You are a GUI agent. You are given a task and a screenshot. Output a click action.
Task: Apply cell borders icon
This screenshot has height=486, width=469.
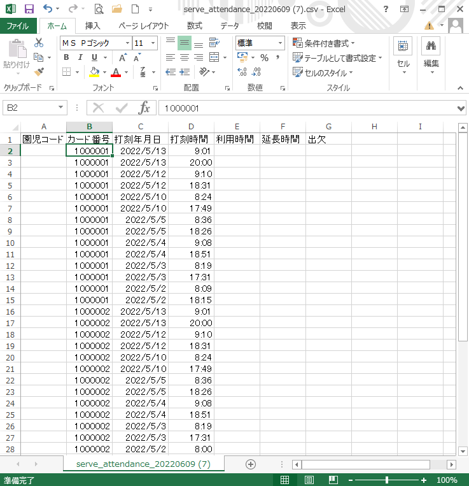(67, 72)
